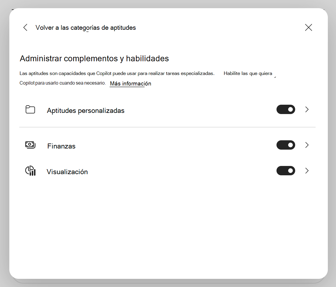This screenshot has height=287, width=336.
Task: Disable the Finanzas toggle switch
Action: coord(286,145)
